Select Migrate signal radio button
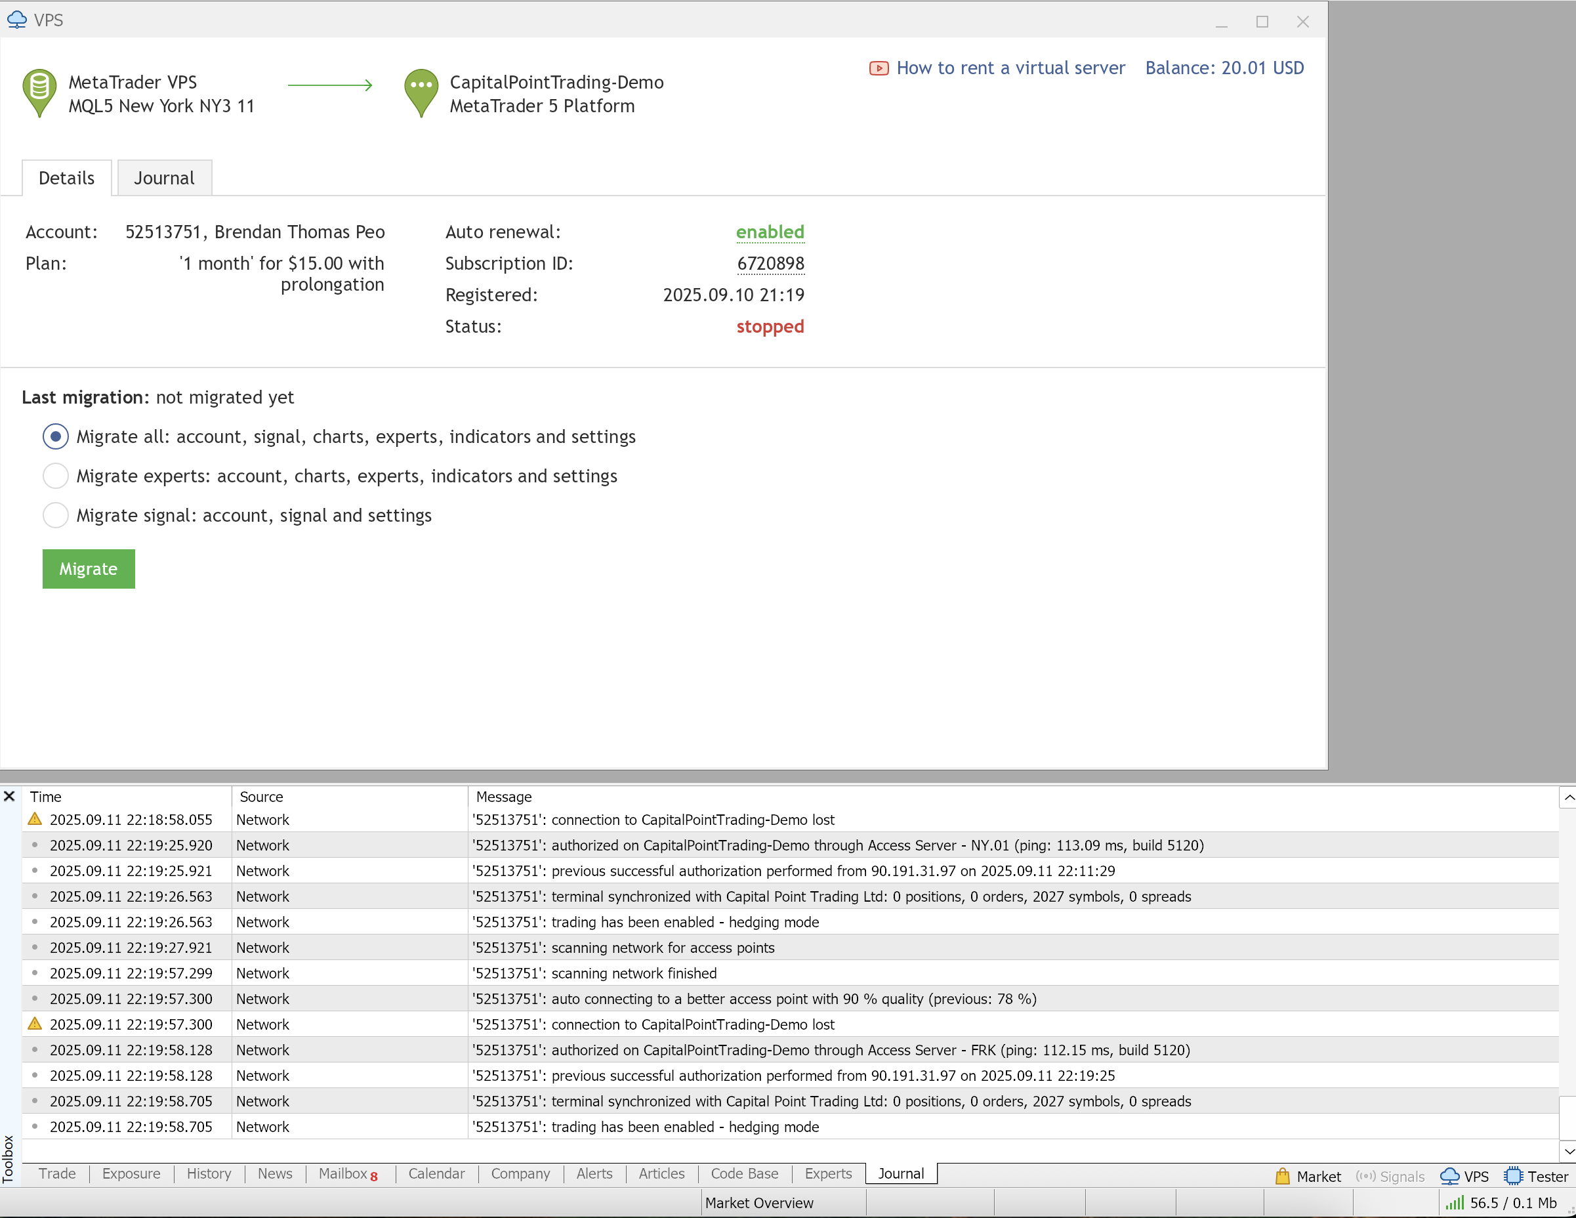Screen dimensions: 1576x1218 click(x=56, y=515)
